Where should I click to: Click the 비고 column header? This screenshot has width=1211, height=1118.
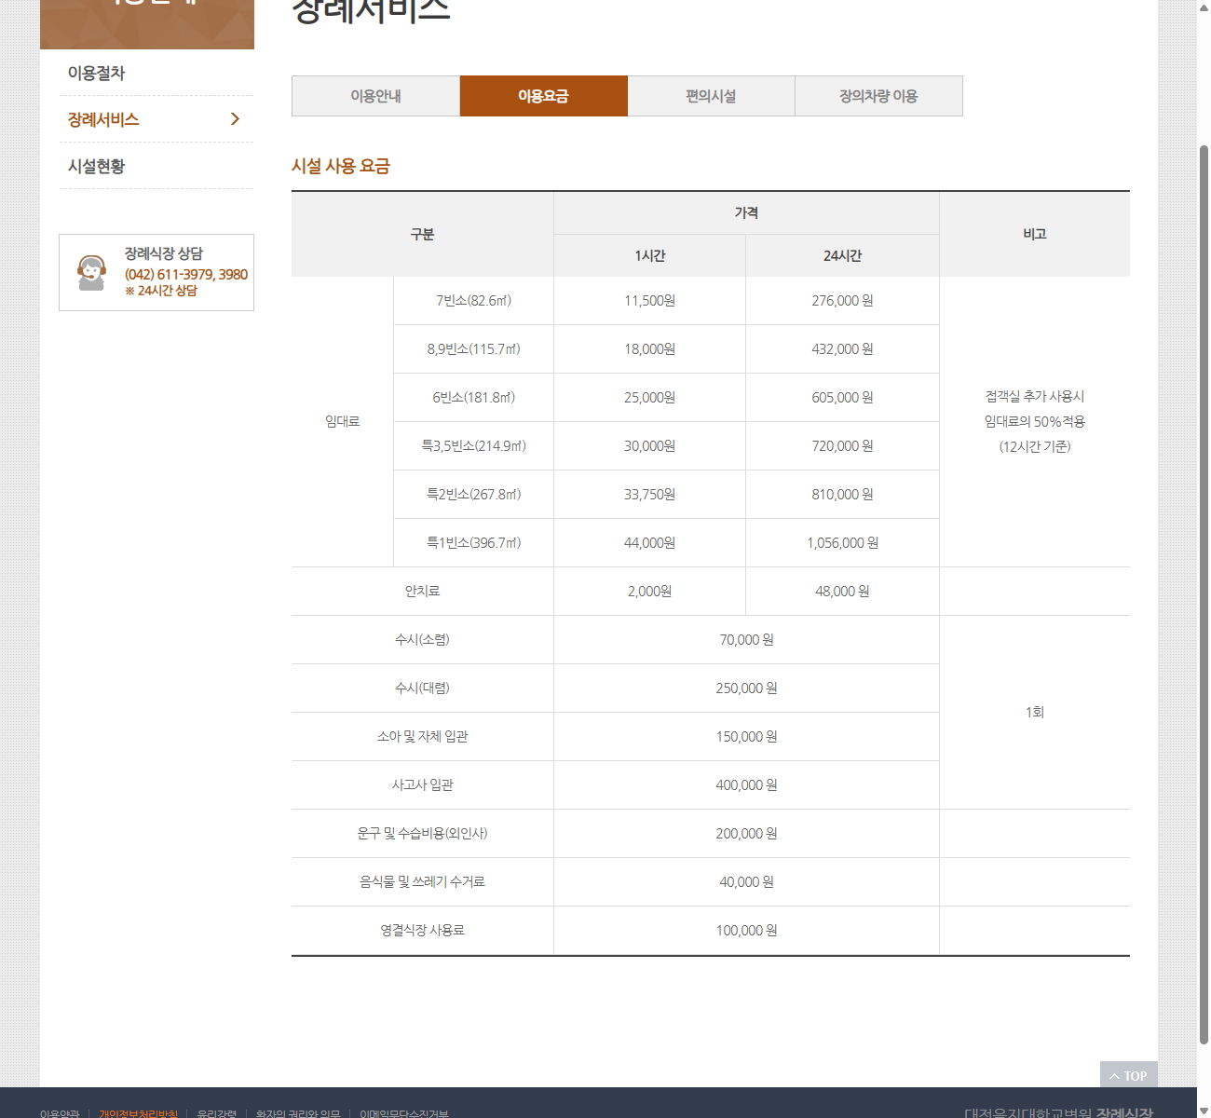tap(1035, 234)
